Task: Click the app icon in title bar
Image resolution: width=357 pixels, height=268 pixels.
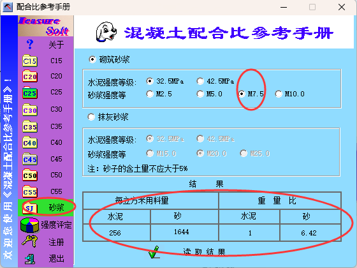Action: click(x=8, y=7)
